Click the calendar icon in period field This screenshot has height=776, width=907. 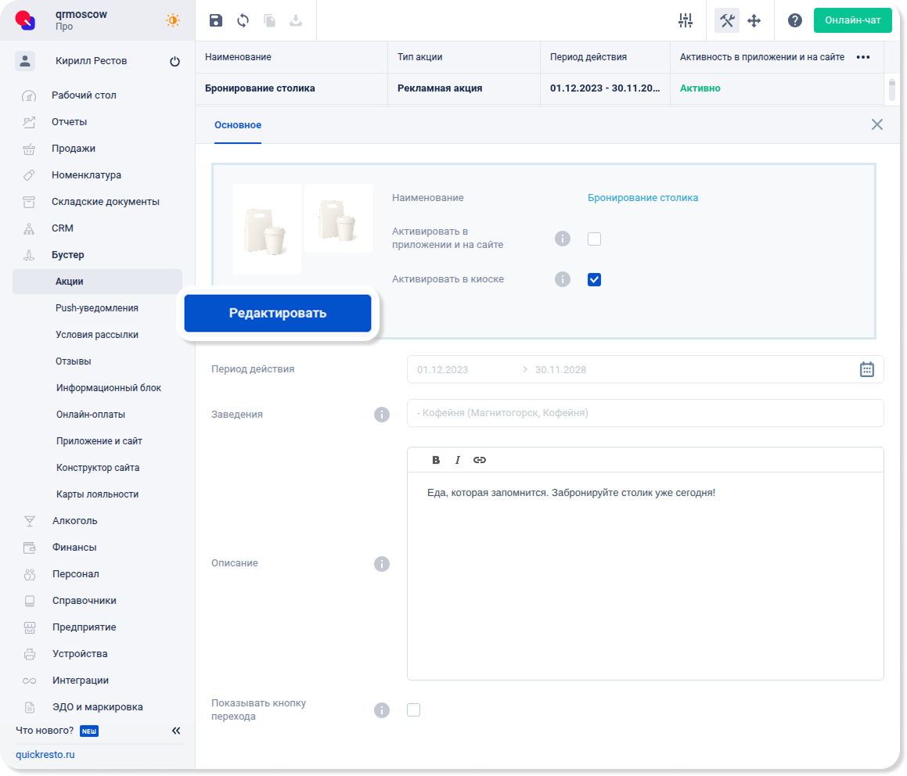pyautogui.click(x=866, y=369)
